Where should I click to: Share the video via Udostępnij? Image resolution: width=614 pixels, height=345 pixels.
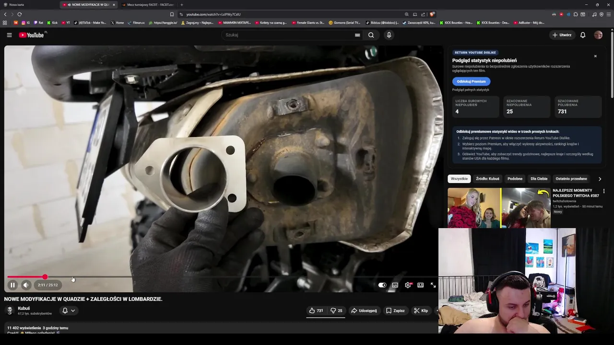pyautogui.click(x=364, y=310)
